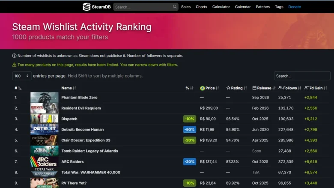Click the -10% discount badge for Dispatch
This screenshot has height=188, width=334.
point(190,119)
